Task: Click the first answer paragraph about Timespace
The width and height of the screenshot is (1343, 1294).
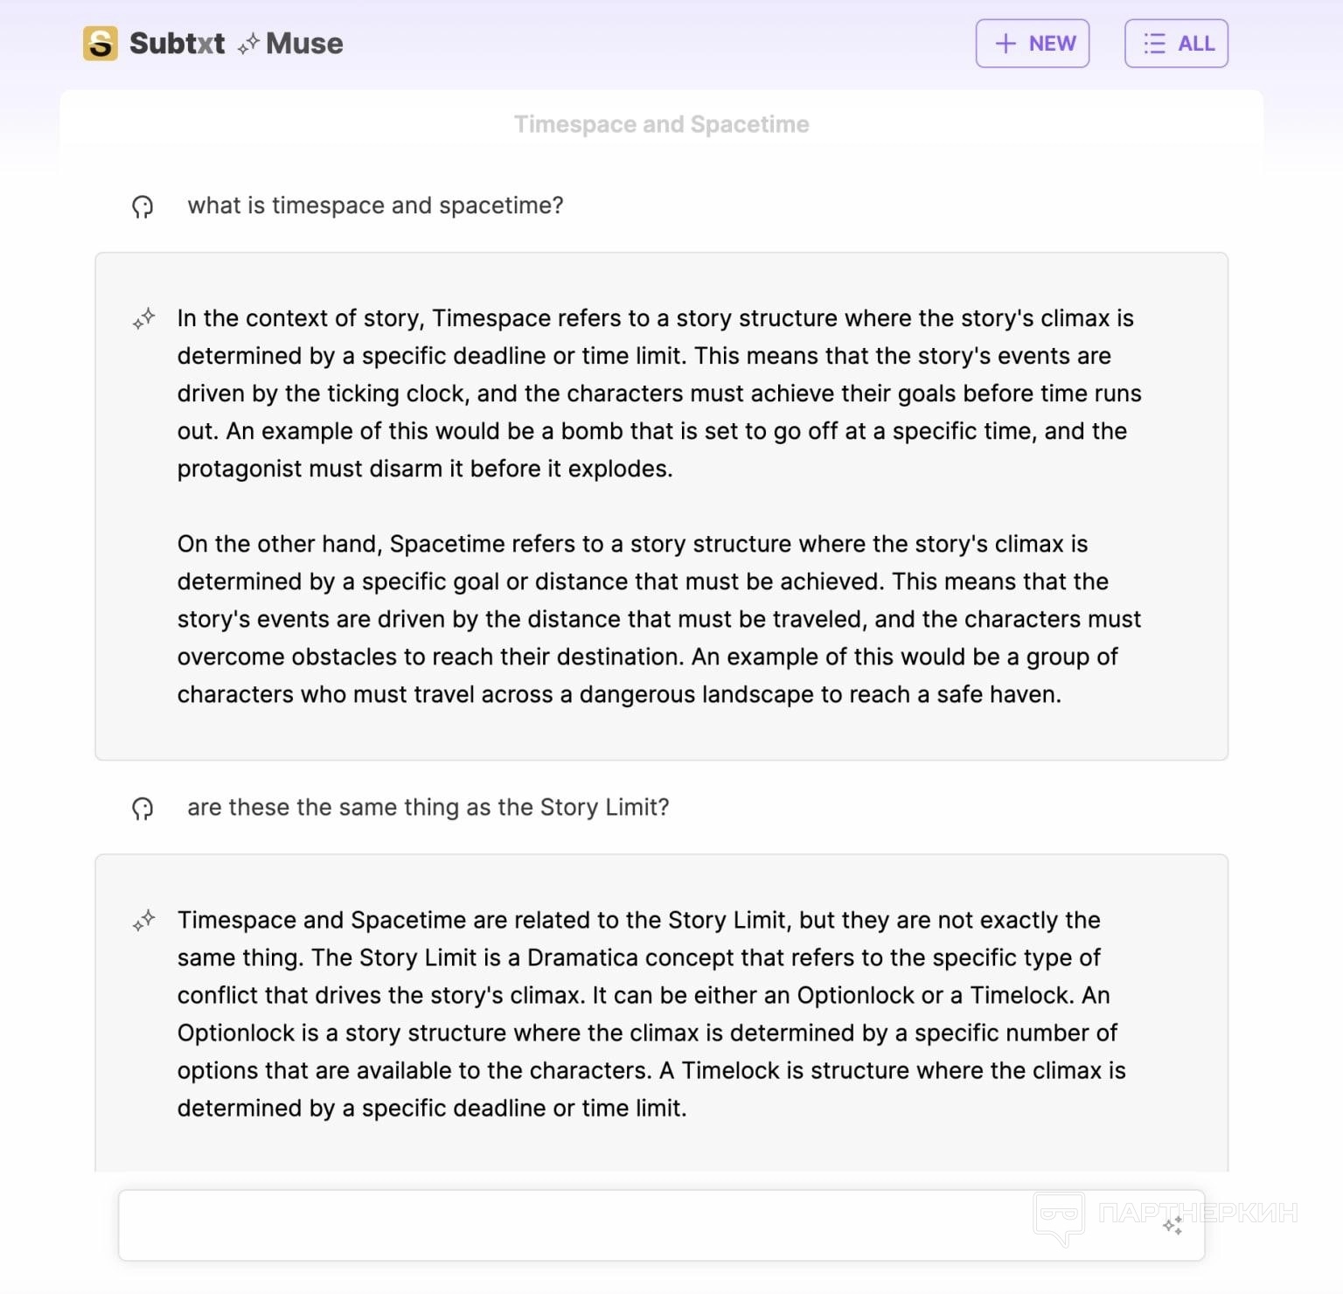Action: (659, 393)
